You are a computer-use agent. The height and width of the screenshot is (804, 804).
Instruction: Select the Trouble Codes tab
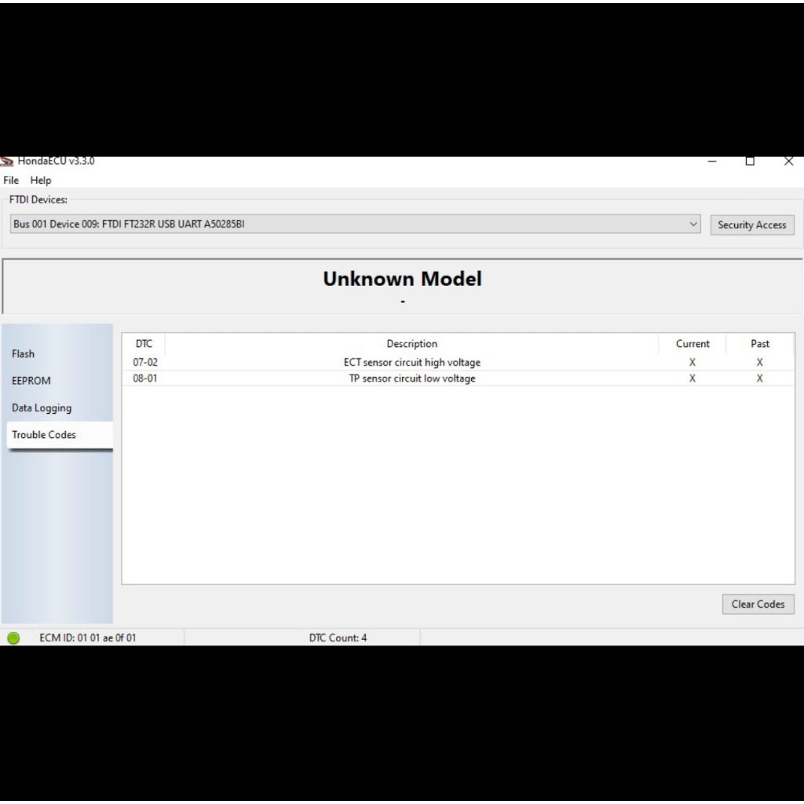point(60,435)
